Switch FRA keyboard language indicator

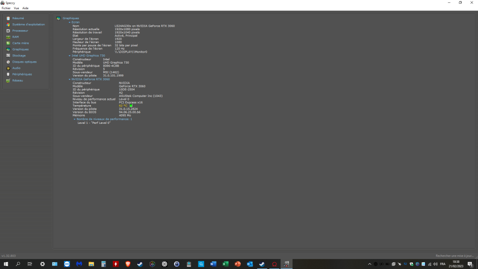pos(443,264)
